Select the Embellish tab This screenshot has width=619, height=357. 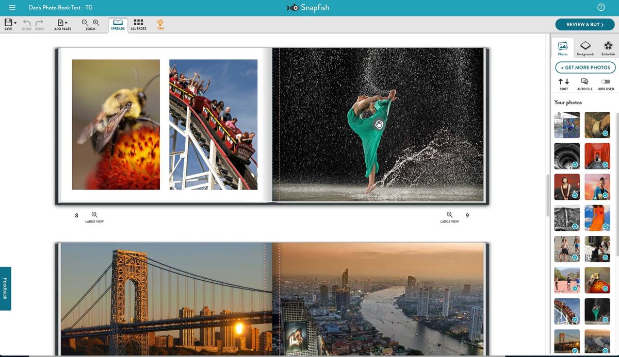coord(608,47)
